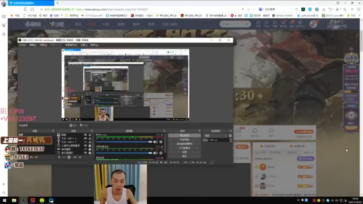
Task: Toggle visibility of the 显示器捕获 source
Action: [85, 153]
